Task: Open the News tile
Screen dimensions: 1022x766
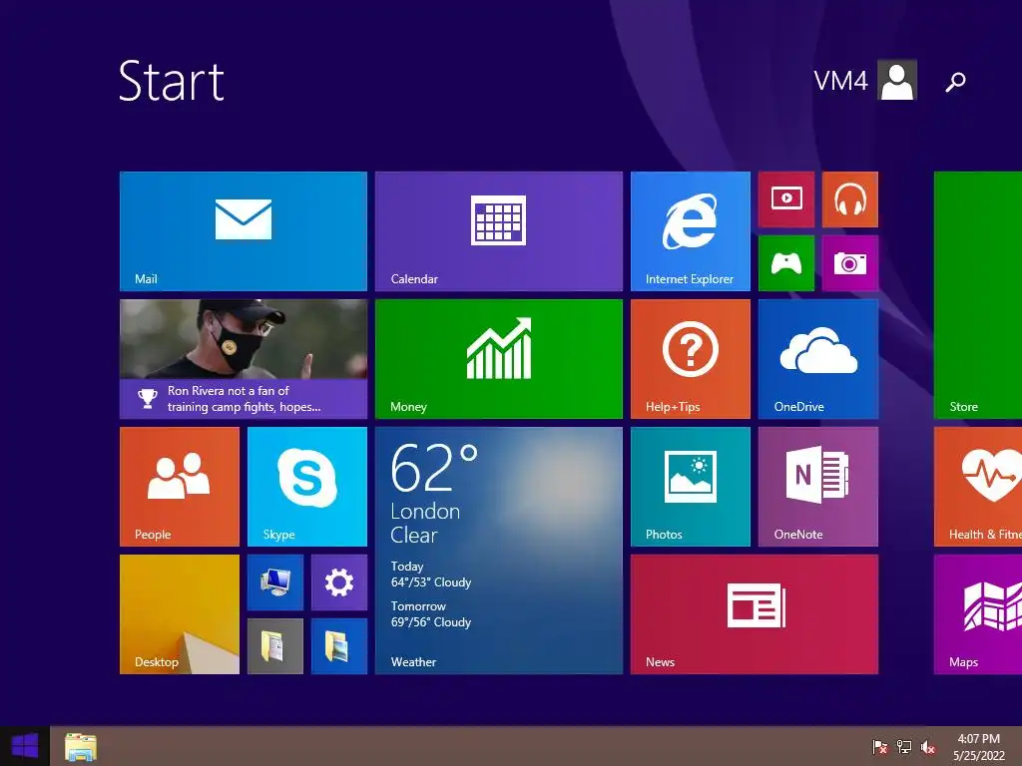Action: (x=755, y=614)
